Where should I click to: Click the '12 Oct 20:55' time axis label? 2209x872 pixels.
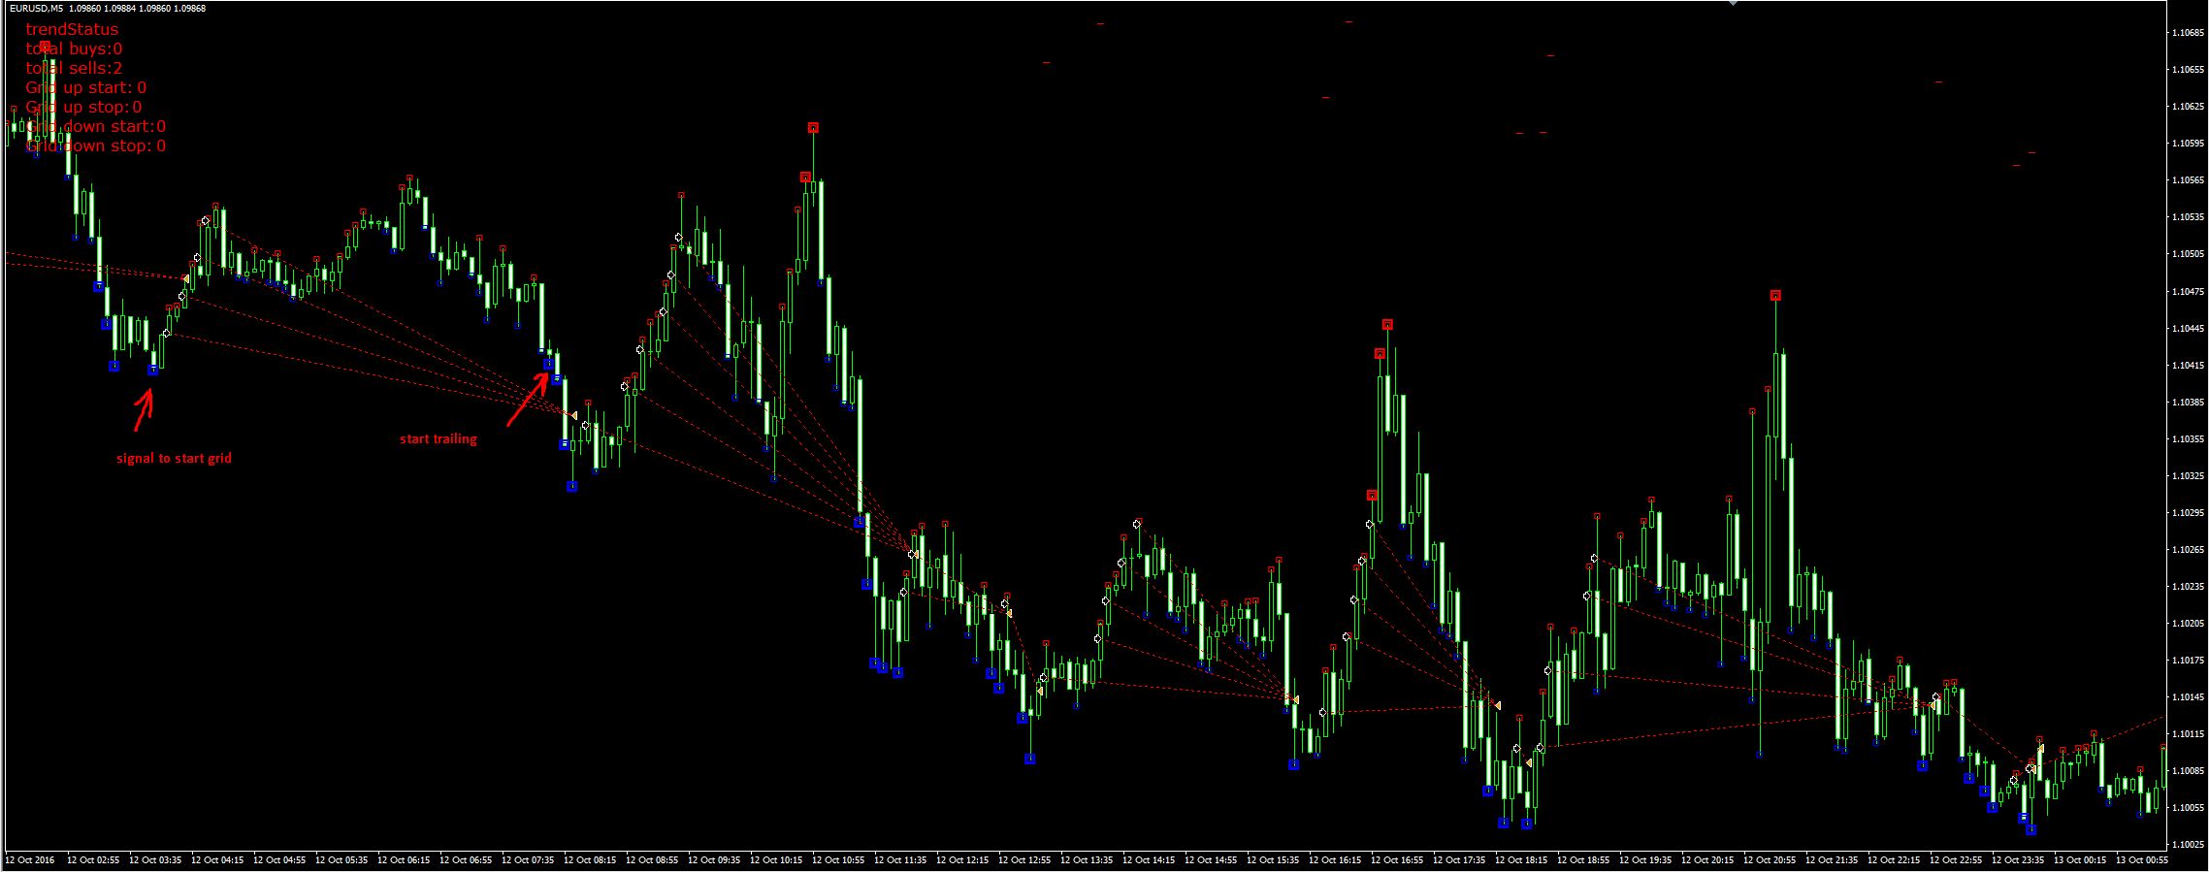coord(1770,860)
